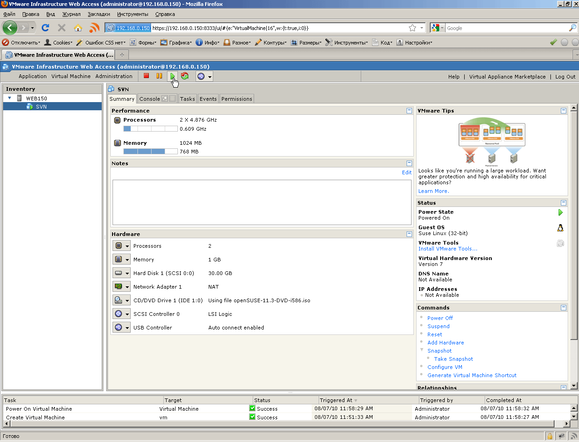Image resolution: width=579 pixels, height=442 pixels.
Task: Click Edit link in Notes
Action: 407,172
